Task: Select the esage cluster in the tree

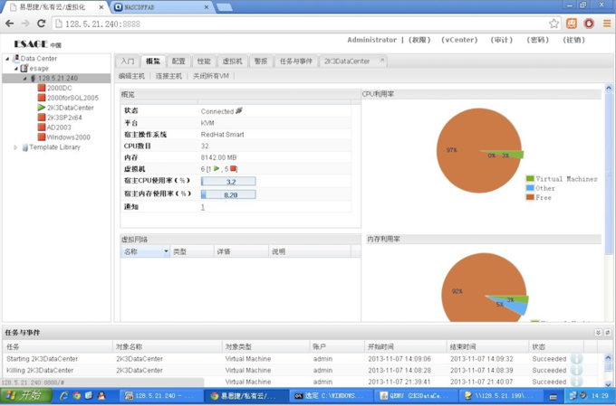Action: click(x=39, y=68)
